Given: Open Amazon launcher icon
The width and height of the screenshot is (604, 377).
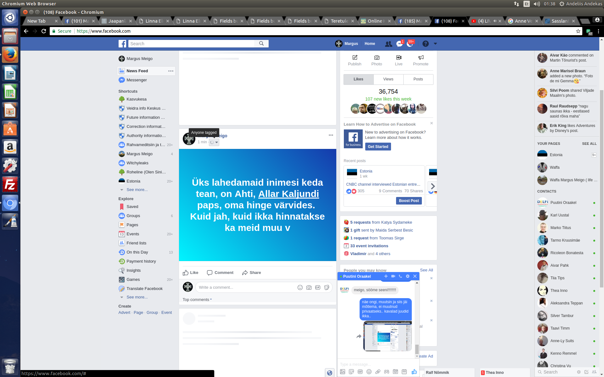Looking at the screenshot, I should pos(10,147).
